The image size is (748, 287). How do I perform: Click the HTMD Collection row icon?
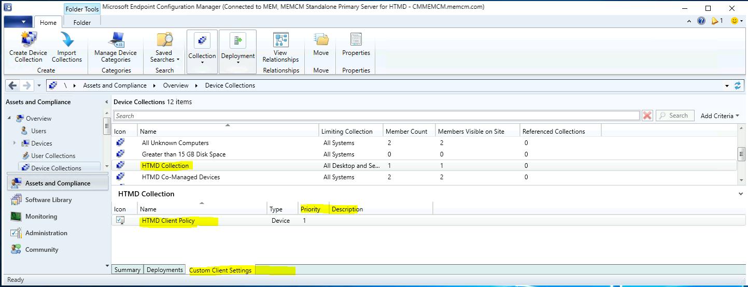point(120,165)
